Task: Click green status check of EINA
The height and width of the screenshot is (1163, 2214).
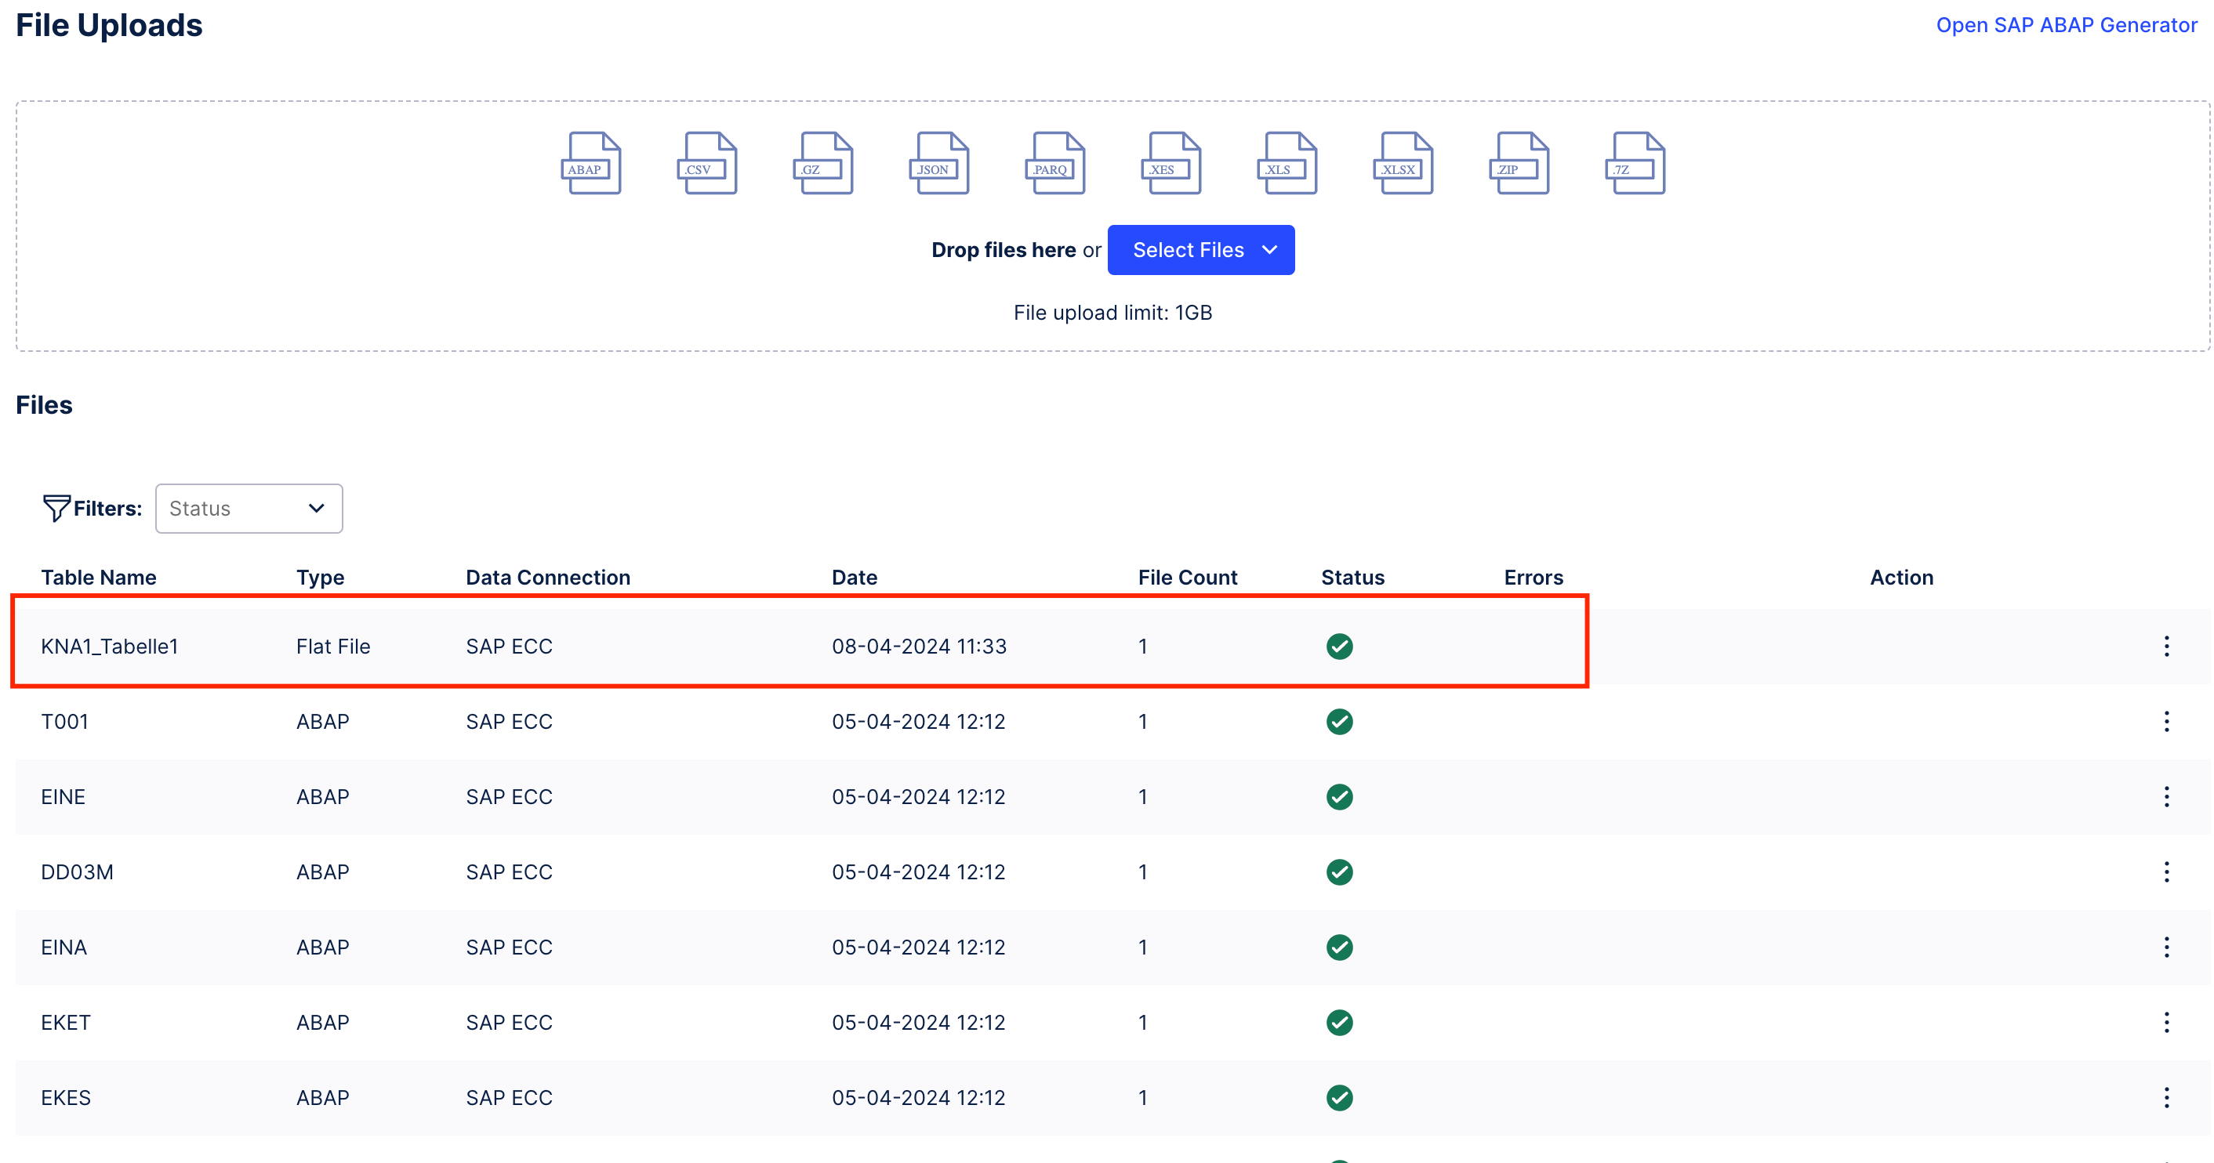Action: click(x=1339, y=947)
